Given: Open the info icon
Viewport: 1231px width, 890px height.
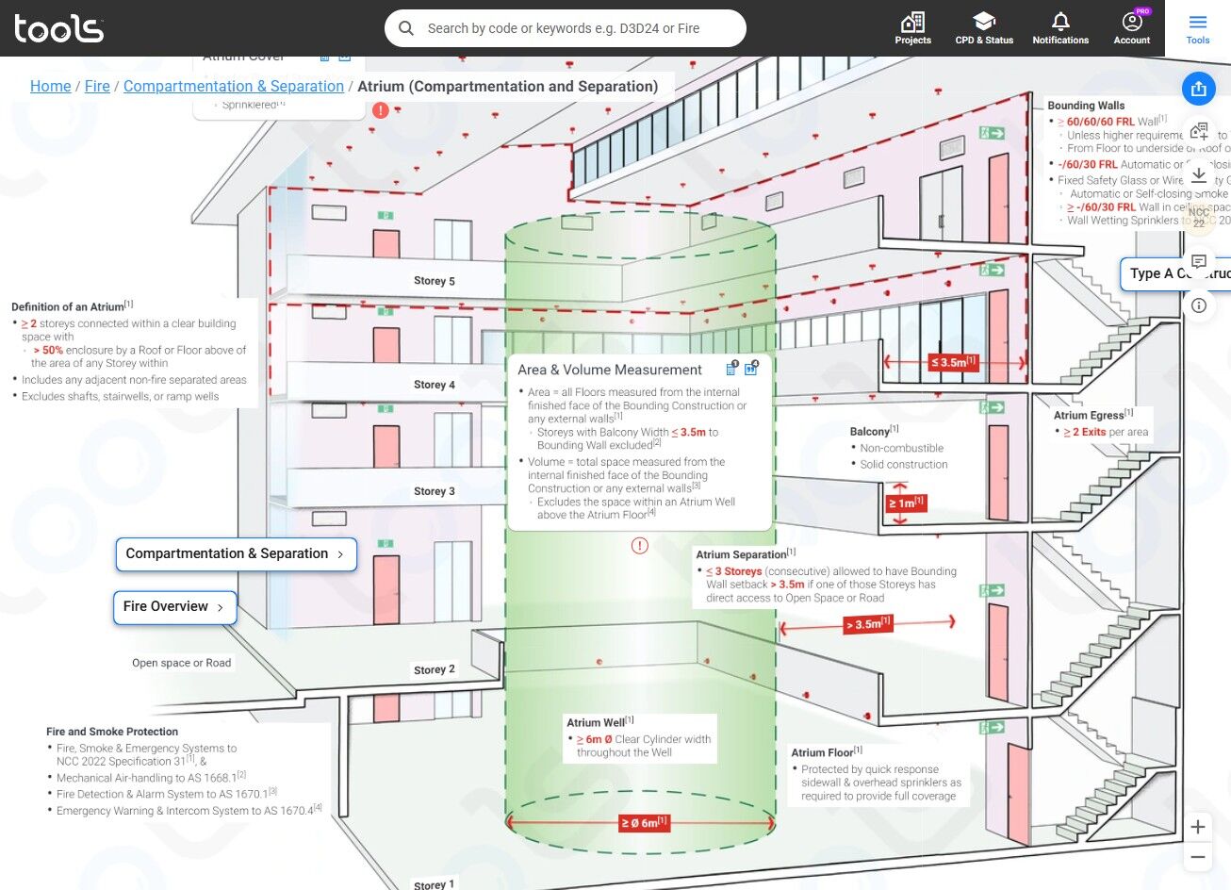Looking at the screenshot, I should coord(1199,305).
